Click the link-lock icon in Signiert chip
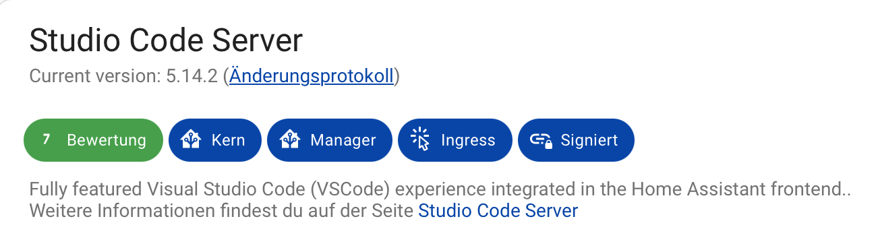Viewport: 878px width, 252px height. tap(541, 140)
